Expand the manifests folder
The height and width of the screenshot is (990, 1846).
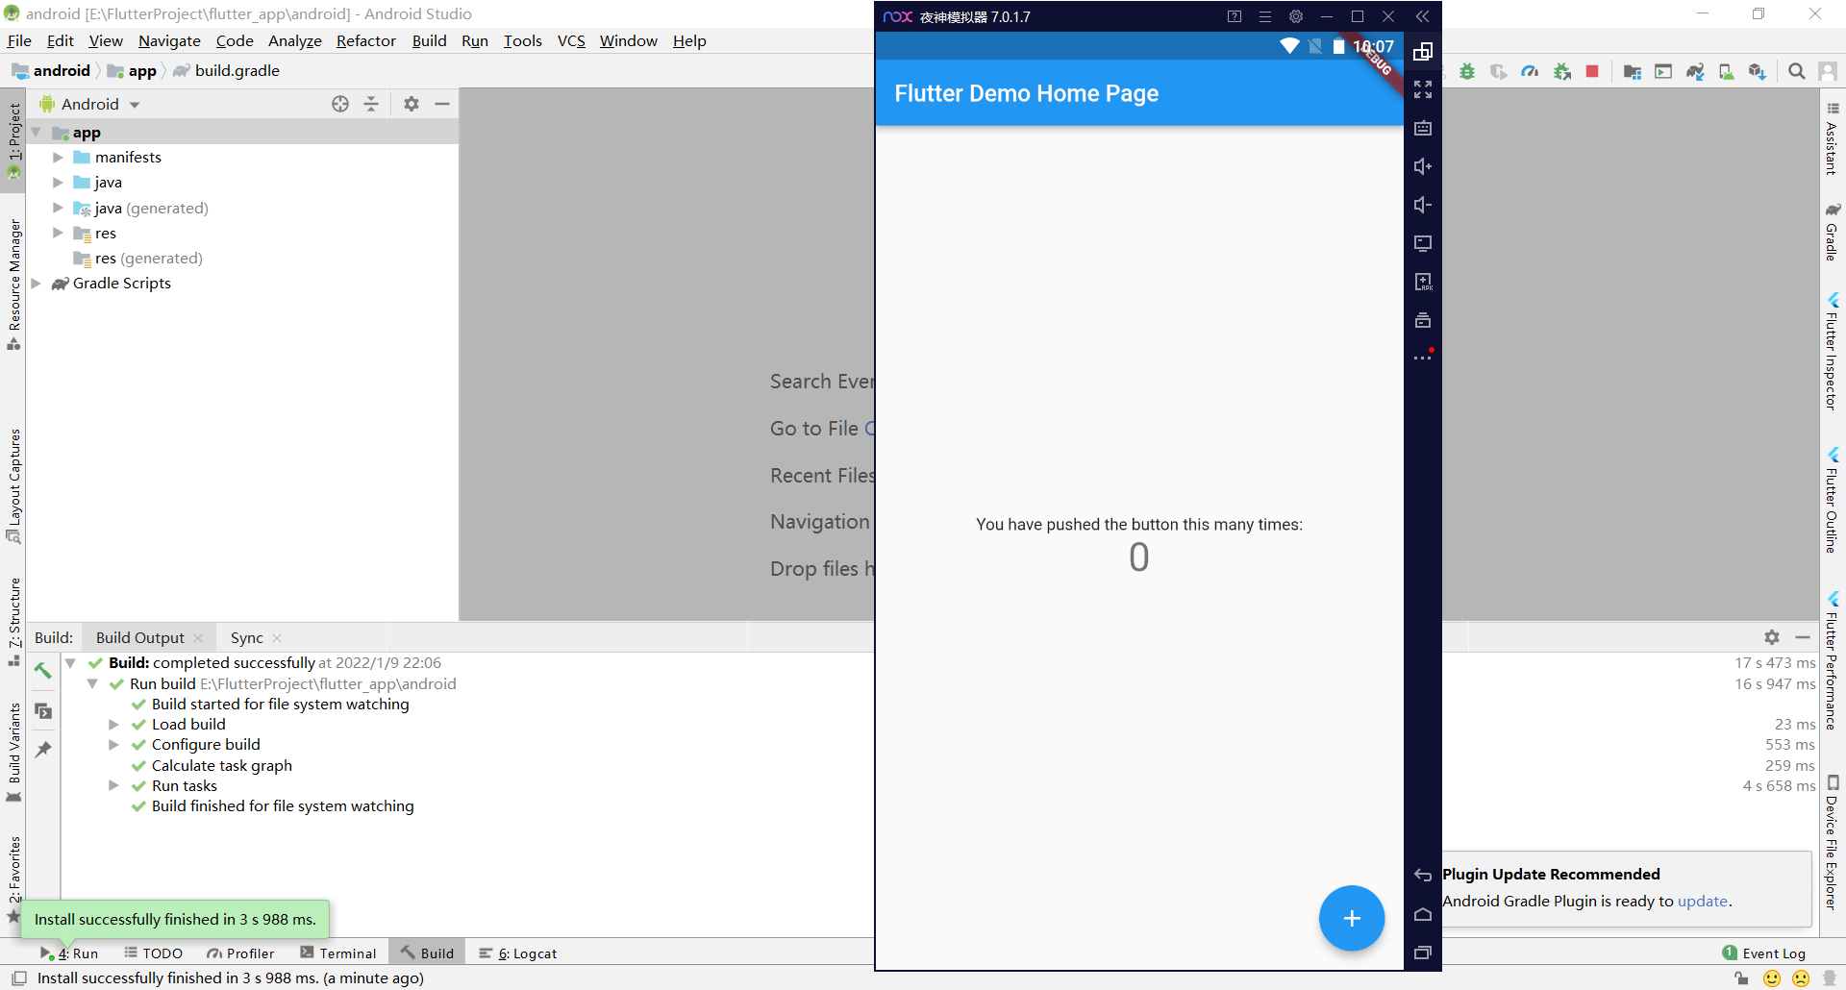click(58, 158)
